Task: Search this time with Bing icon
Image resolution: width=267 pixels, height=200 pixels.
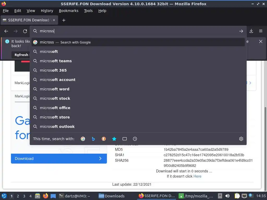Action: click(x=93, y=139)
